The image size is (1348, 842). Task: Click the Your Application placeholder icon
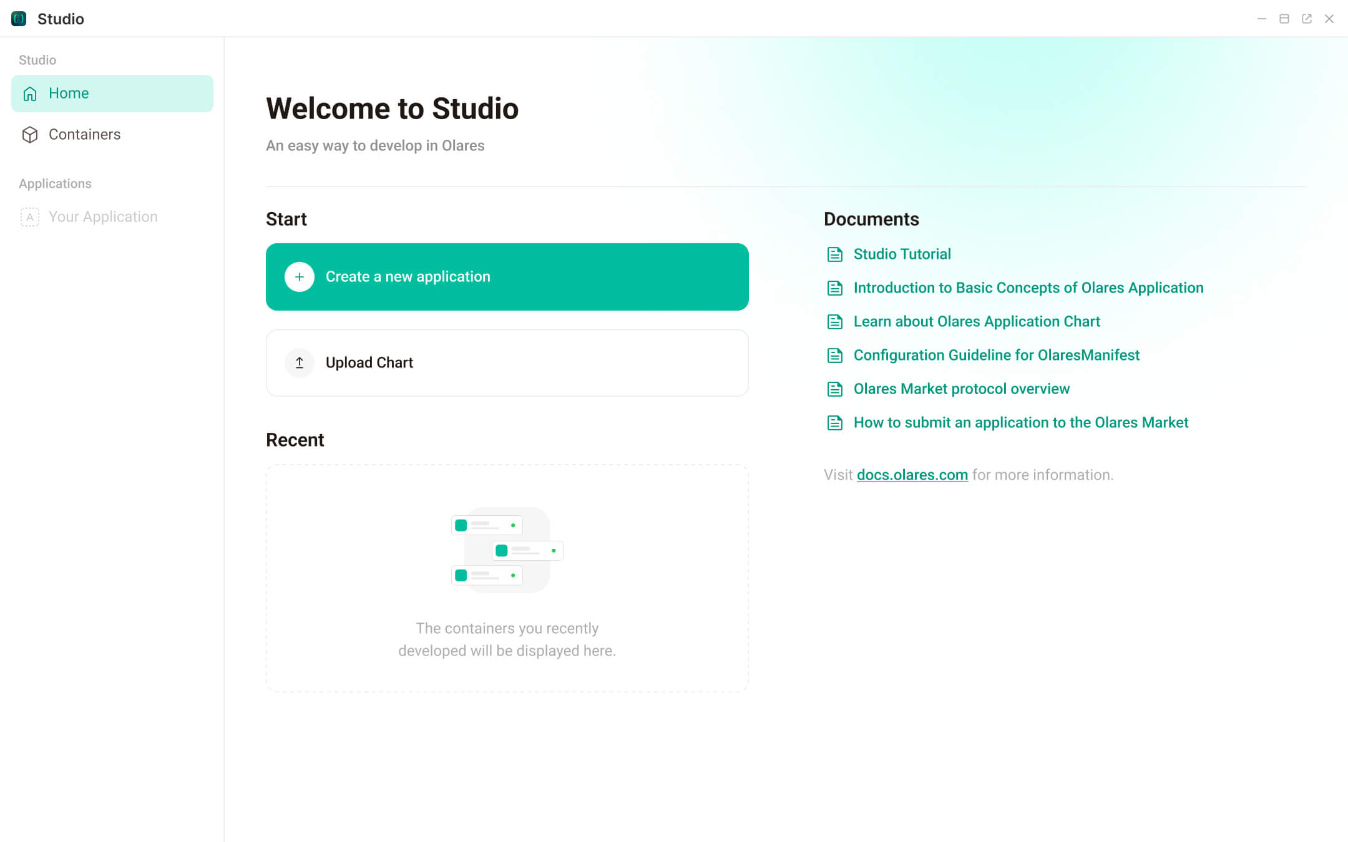tap(30, 217)
